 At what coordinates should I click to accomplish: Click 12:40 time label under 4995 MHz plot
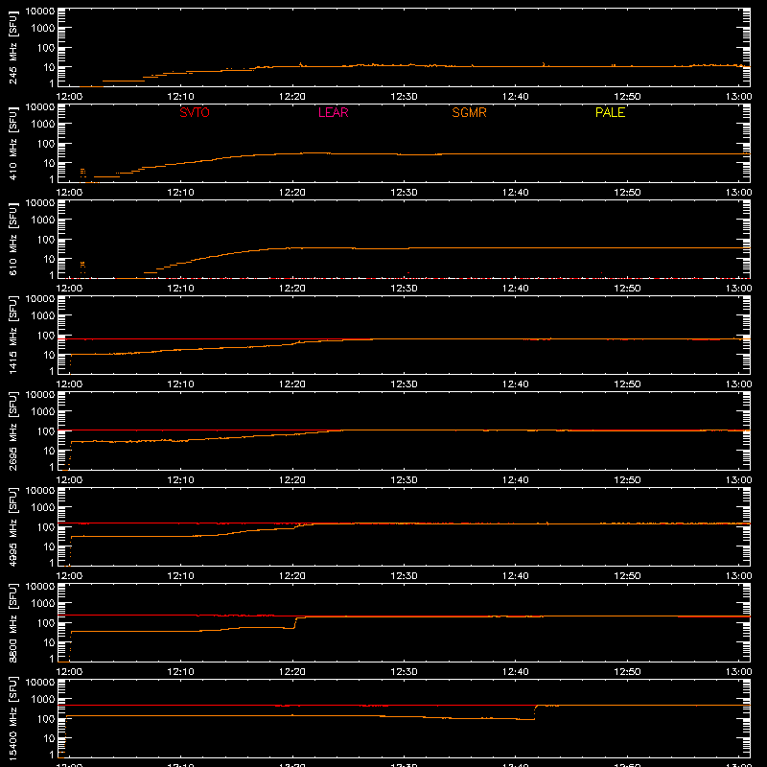point(516,576)
